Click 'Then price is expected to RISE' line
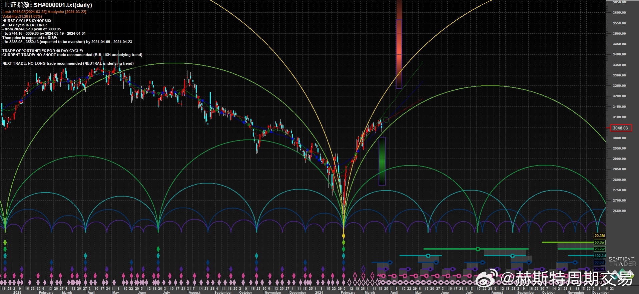This screenshot has height=294, width=639. (30, 38)
